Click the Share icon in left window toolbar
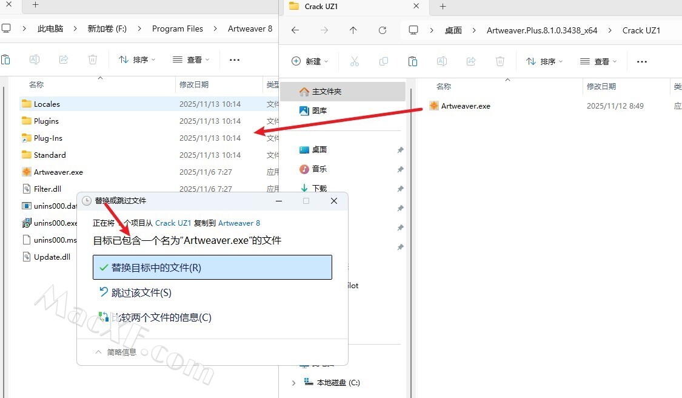The width and height of the screenshot is (682, 398). [64, 59]
